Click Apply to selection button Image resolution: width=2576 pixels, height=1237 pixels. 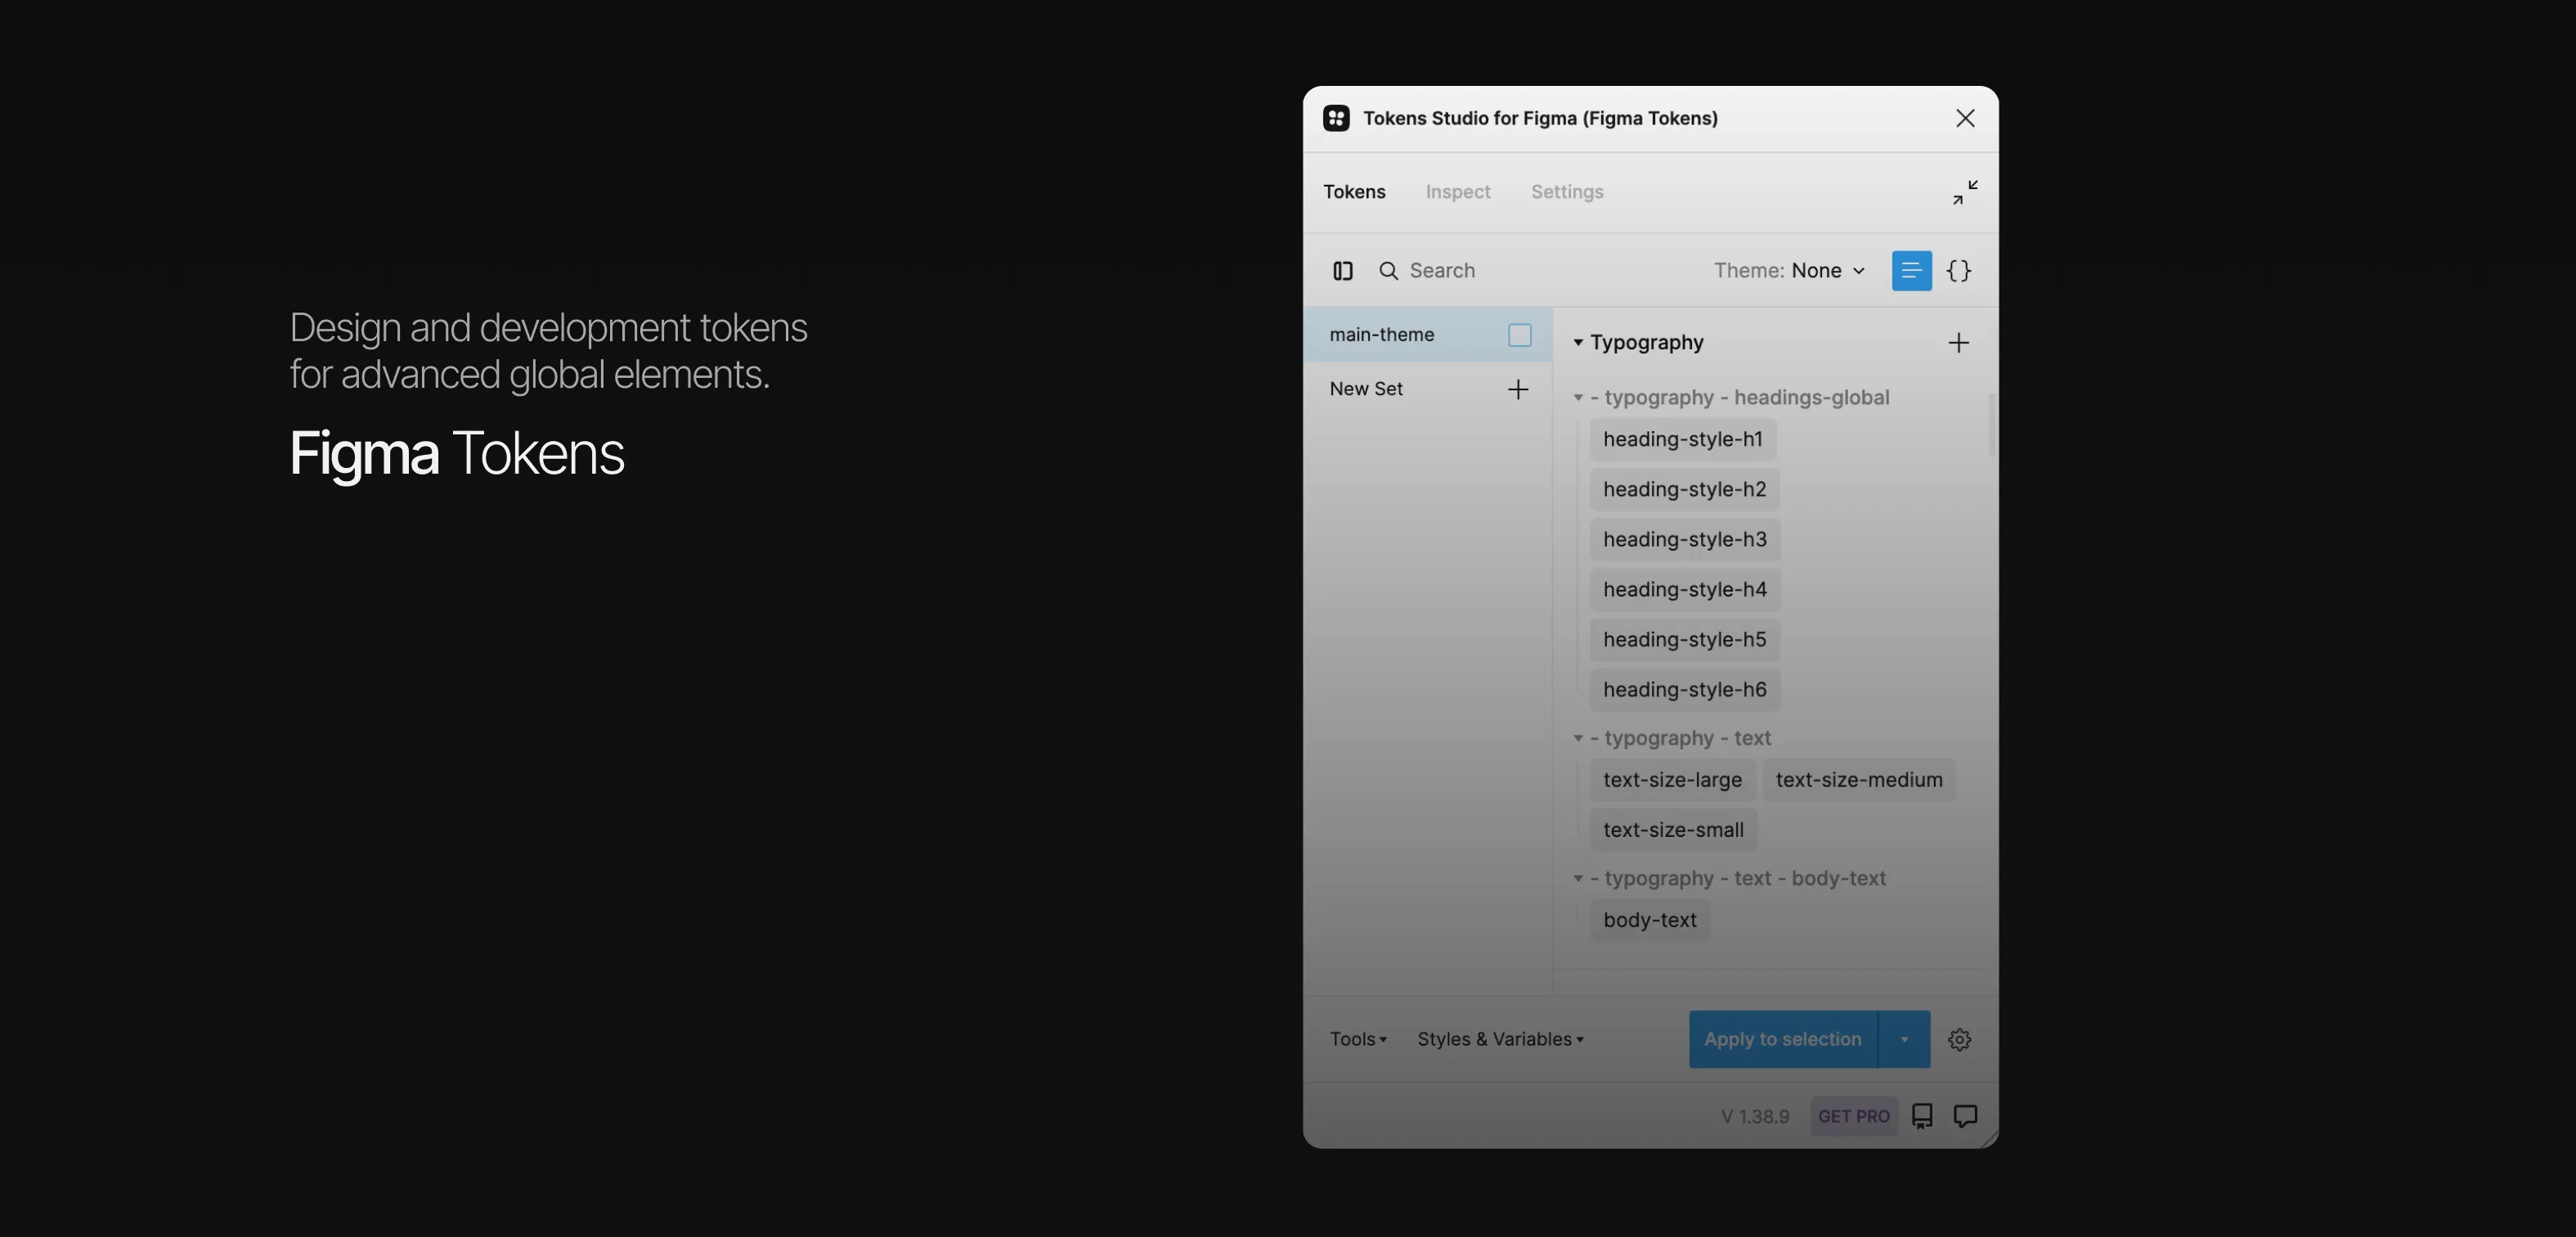point(1782,1039)
